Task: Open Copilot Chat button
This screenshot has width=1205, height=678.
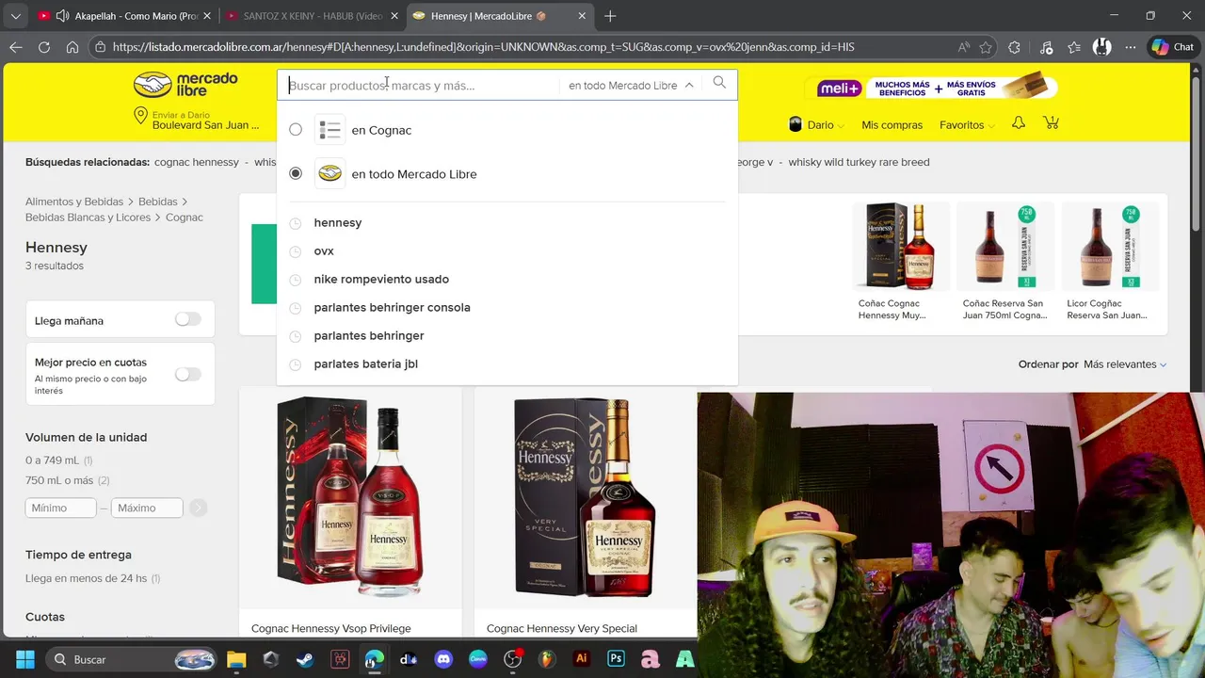Action: point(1173,47)
